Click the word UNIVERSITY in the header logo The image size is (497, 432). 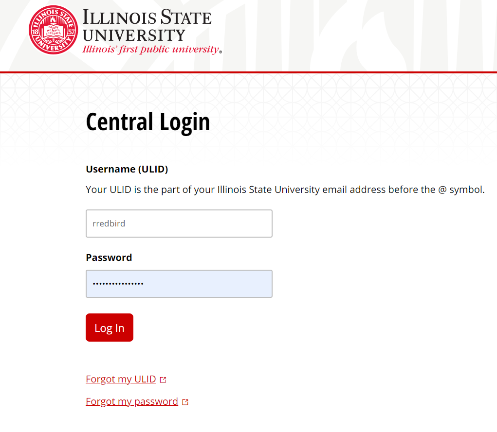(134, 35)
